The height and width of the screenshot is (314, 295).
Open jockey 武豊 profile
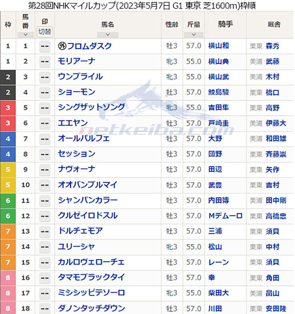tap(215, 185)
